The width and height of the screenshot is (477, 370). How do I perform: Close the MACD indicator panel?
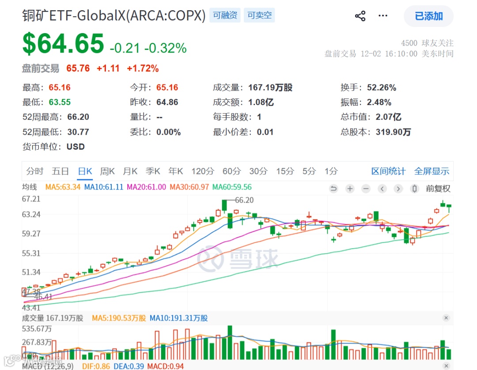[446, 366]
